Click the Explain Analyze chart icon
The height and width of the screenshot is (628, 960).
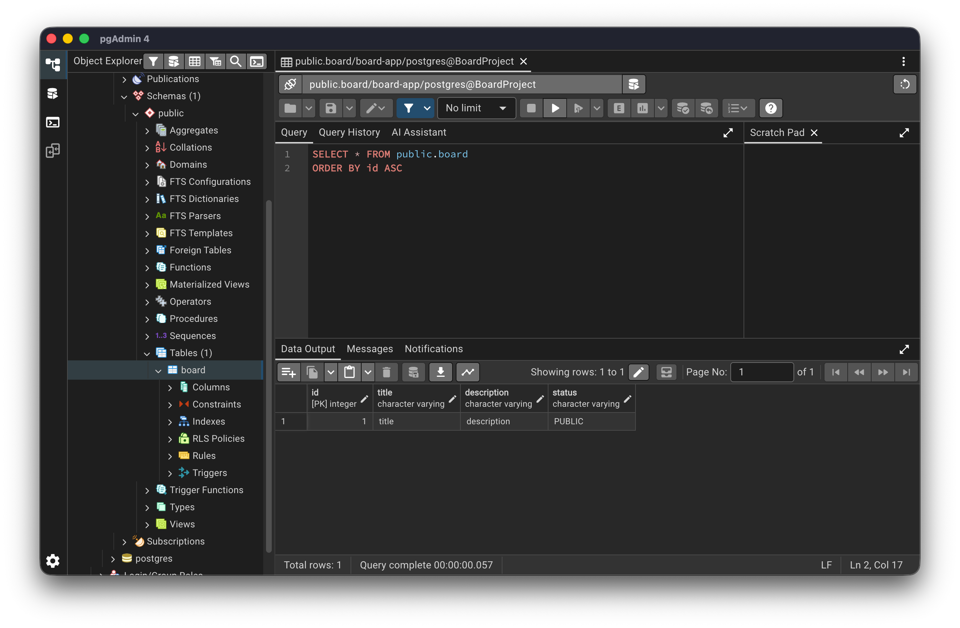(642, 108)
